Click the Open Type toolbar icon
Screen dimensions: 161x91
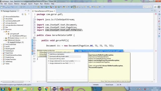point(64,7)
